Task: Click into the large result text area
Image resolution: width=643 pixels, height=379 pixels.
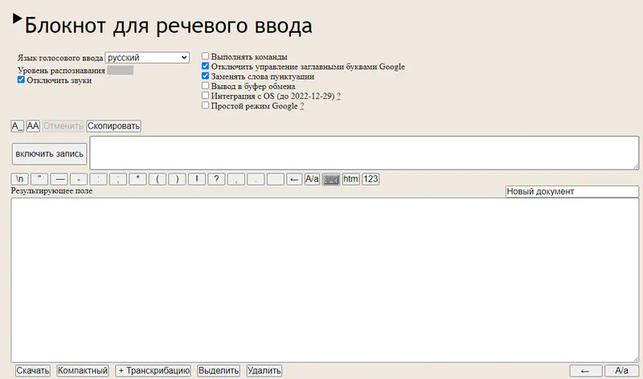Action: point(325,280)
